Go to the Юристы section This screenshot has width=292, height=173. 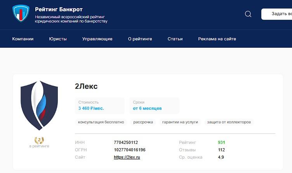coord(58,39)
